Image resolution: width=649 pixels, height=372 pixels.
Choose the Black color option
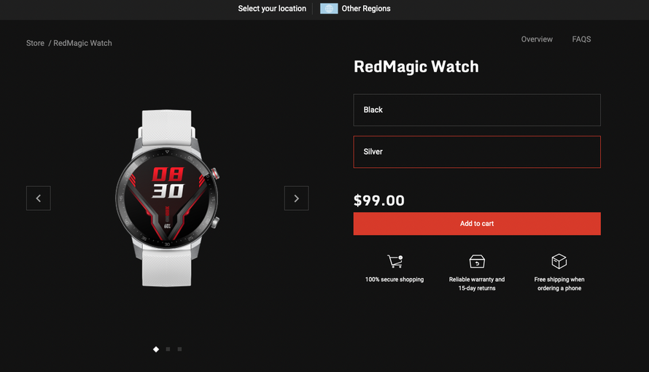coord(477,110)
